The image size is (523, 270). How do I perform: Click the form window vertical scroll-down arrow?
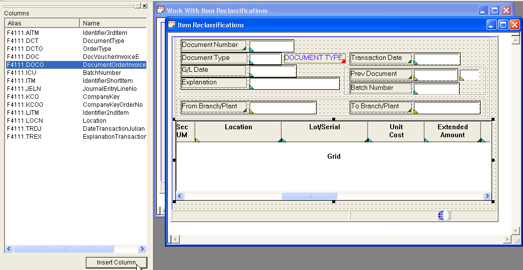point(516,231)
